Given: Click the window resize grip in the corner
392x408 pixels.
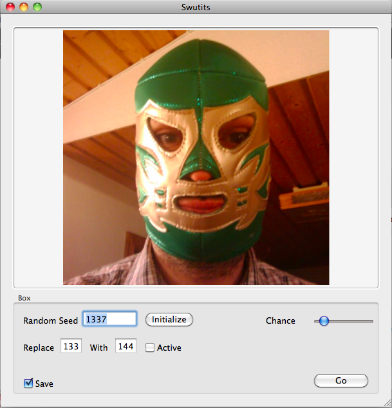Looking at the screenshot, I should pos(387,403).
